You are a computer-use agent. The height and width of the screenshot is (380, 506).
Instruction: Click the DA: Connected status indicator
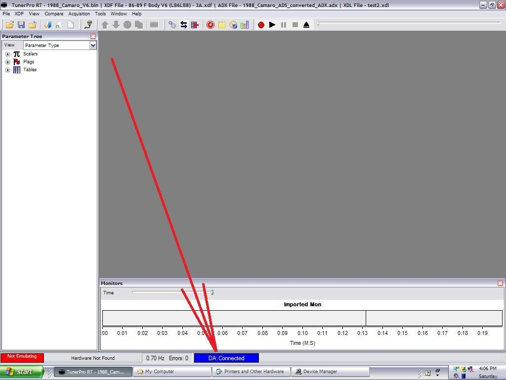226,358
